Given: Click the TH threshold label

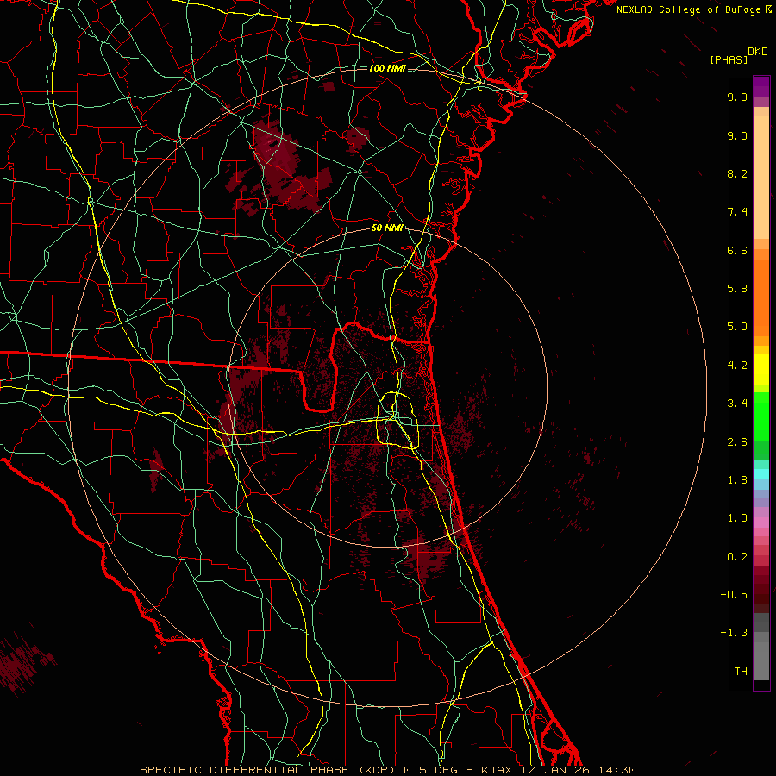Looking at the screenshot, I should [741, 672].
